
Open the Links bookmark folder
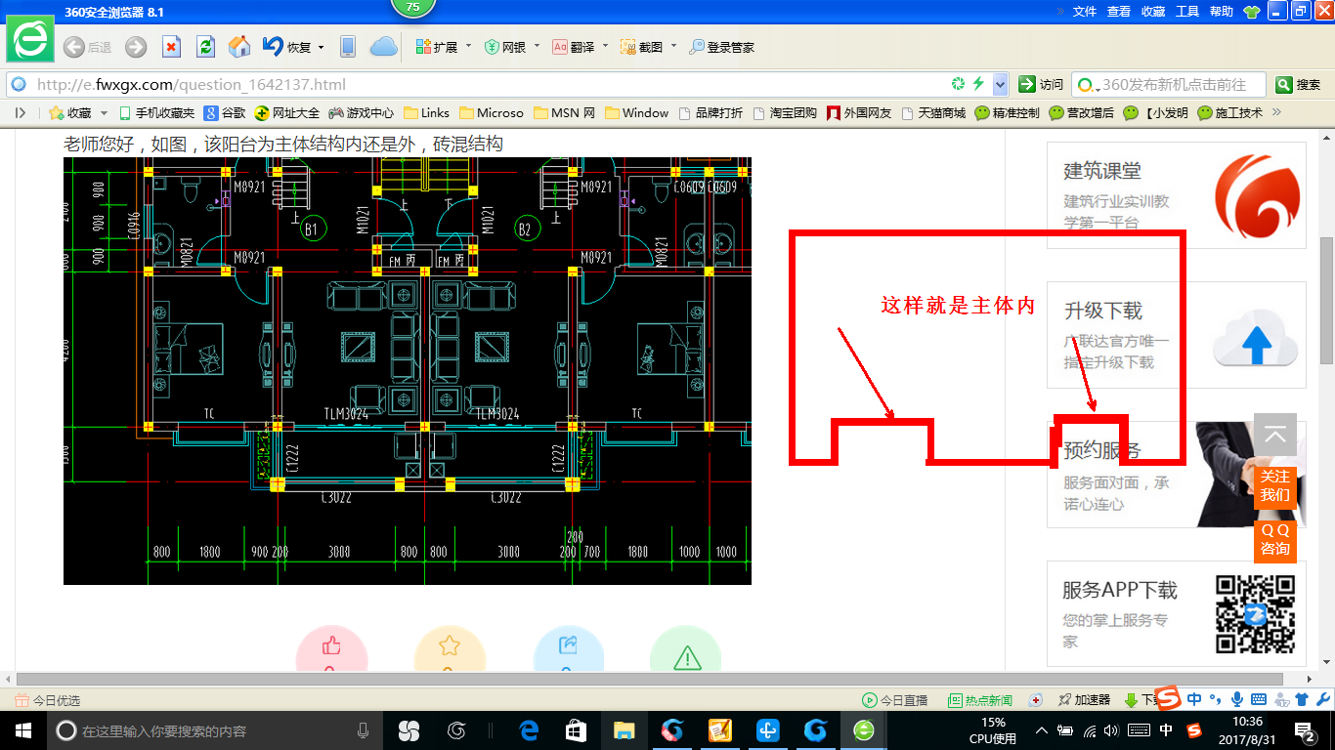point(426,113)
